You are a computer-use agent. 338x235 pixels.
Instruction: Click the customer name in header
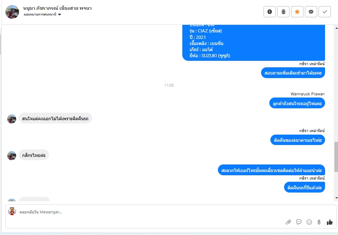[x=57, y=8]
